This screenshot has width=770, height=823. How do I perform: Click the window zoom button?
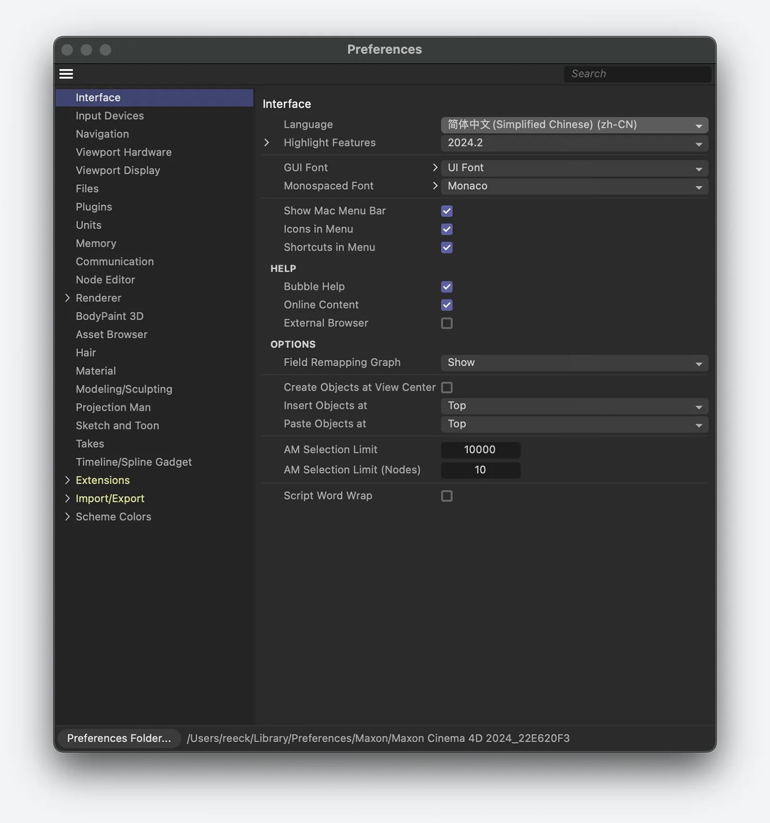click(x=105, y=50)
